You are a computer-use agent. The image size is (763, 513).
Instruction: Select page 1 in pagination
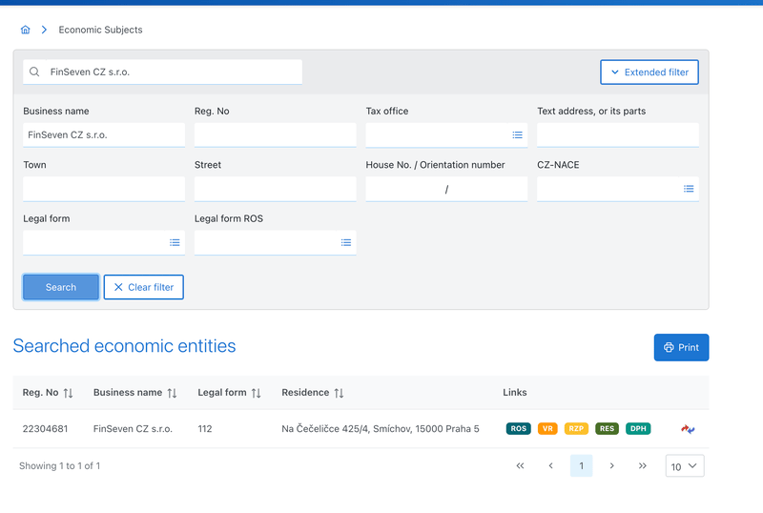click(x=581, y=465)
